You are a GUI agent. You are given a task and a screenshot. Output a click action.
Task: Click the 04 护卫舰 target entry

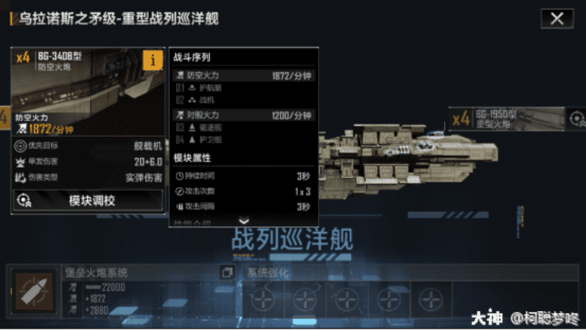pos(199,140)
